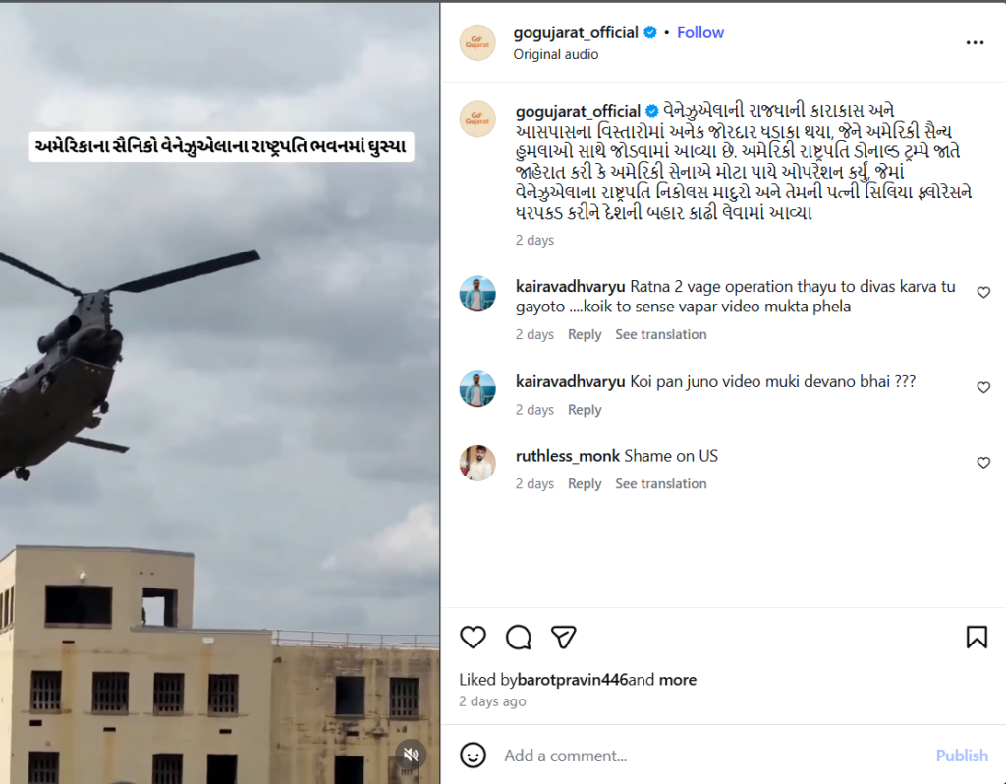The height and width of the screenshot is (784, 1006).
Task: Open the Original audio link
Action: coord(556,55)
